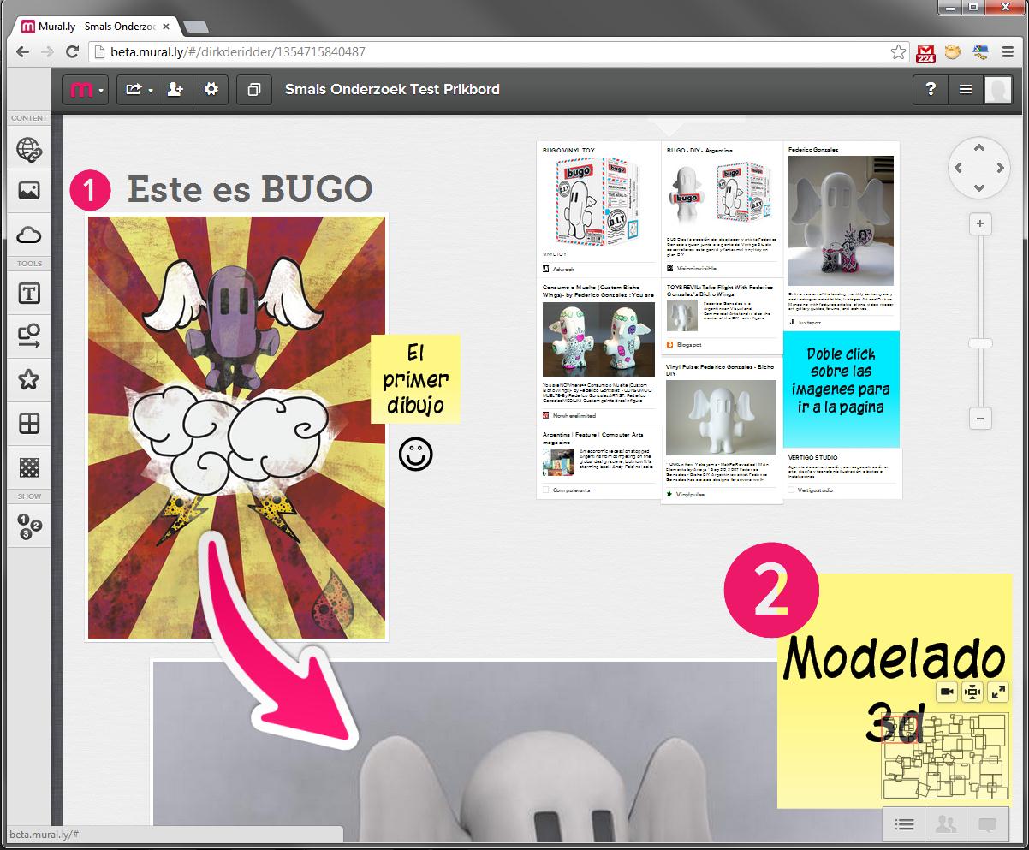Open the list panel tab at bottom
1029x850 pixels.
coord(904,824)
